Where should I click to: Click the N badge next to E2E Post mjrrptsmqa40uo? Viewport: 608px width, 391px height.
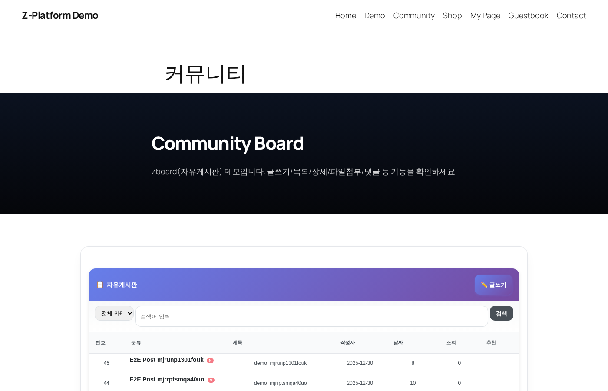coord(211,380)
